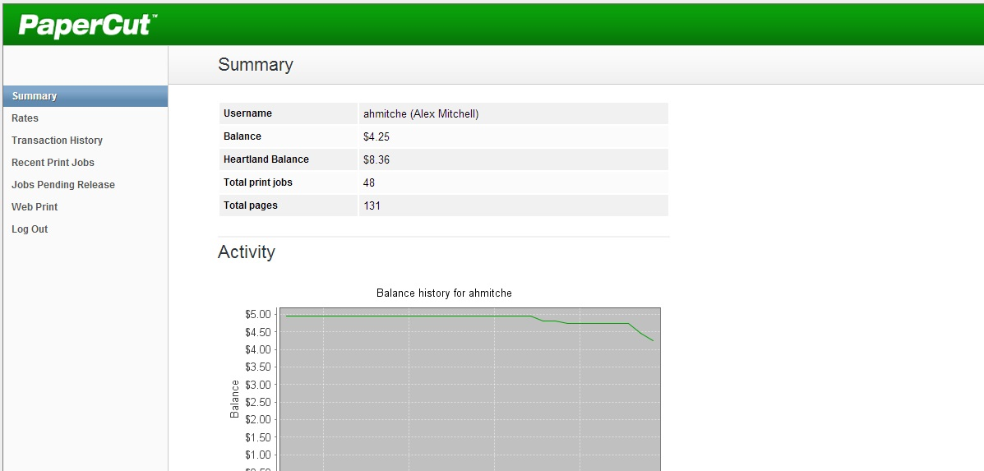Click the vertical Balance axis label
984x471 pixels.
(x=235, y=399)
